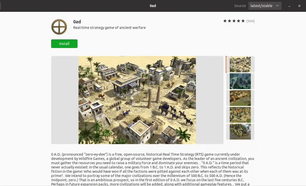Open the five-star rating with 944 reviews

(x=239, y=21)
